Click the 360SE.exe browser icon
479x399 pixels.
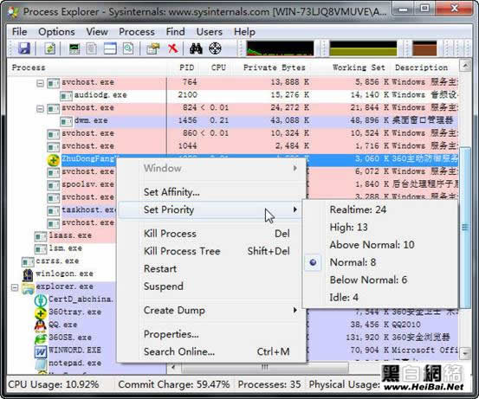click(41, 338)
